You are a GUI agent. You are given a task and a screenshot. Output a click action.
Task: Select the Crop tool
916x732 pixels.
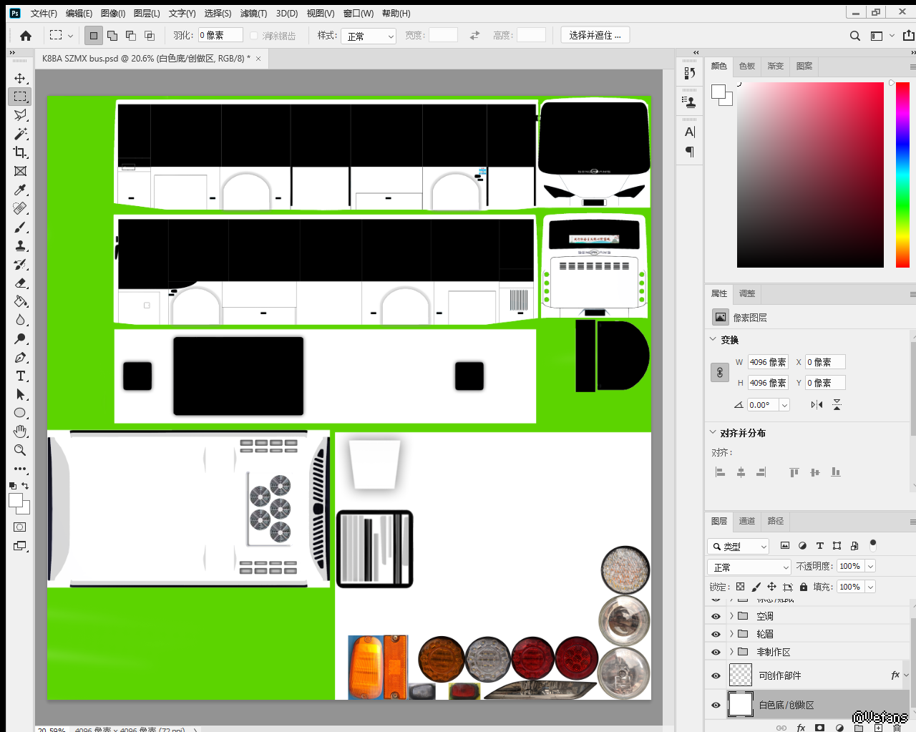[x=20, y=152]
